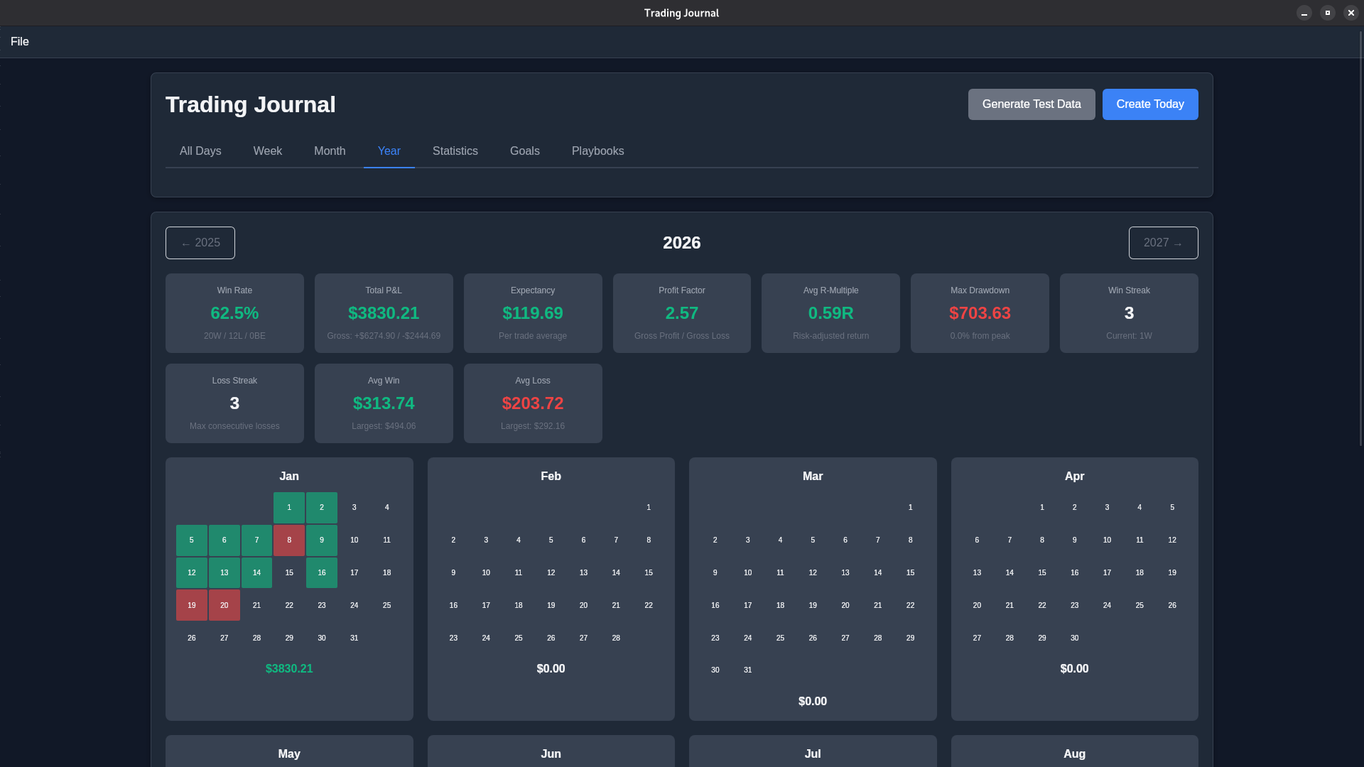
Task: Click the Feb month heading
Action: pyautogui.click(x=551, y=477)
